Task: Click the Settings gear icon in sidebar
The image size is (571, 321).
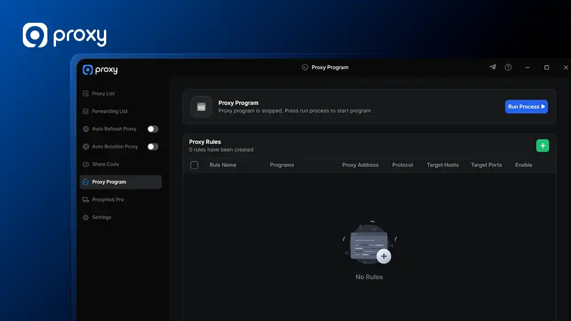Action: tap(86, 217)
